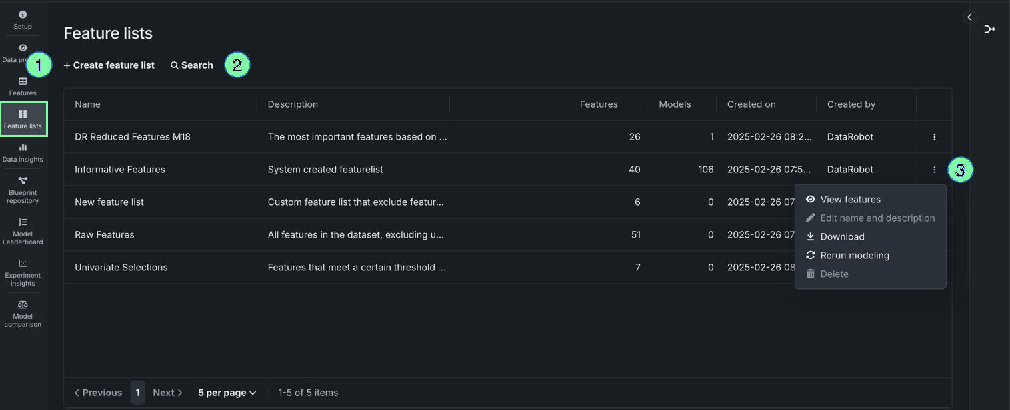Open Experiment insights panel

pos(23,272)
